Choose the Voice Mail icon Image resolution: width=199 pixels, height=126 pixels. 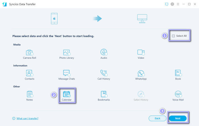point(178,94)
